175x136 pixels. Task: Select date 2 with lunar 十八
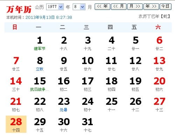64,43
